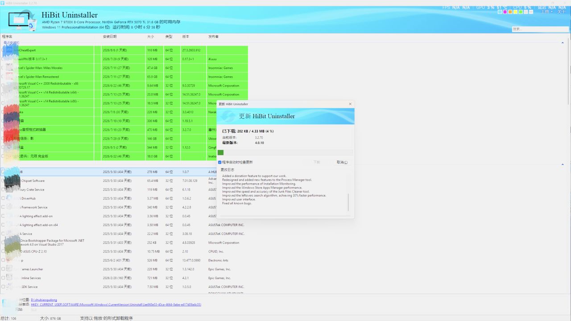
Task: Click the Electronic Arts publisher cell
Action: 218,260
